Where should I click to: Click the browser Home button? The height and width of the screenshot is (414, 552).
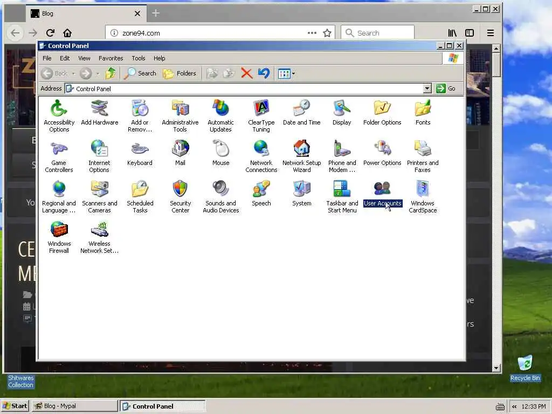pyautogui.click(x=67, y=33)
